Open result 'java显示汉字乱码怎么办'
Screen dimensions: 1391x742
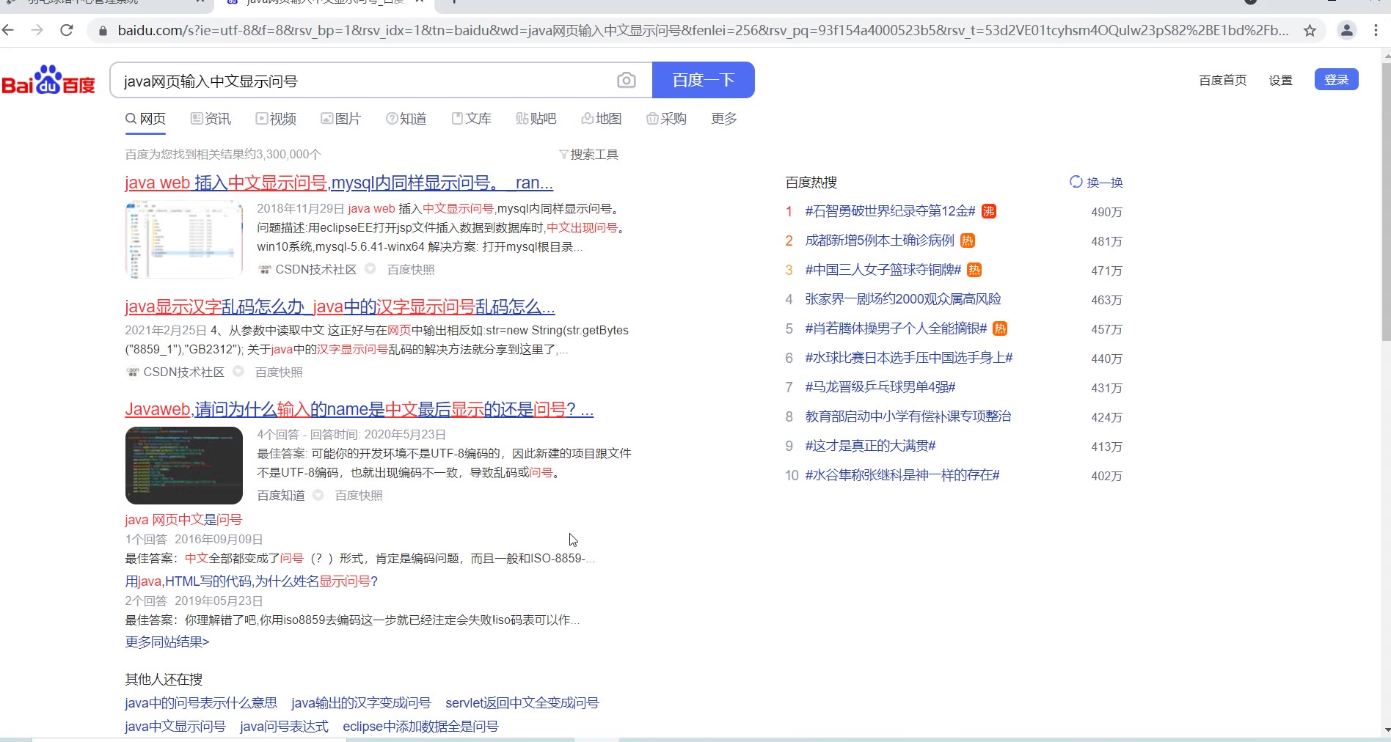pyautogui.click(x=340, y=306)
